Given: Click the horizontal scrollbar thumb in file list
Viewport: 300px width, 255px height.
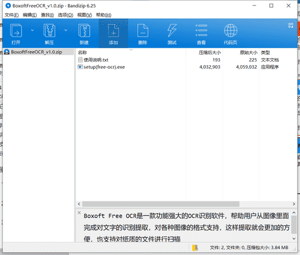Looking at the screenshot, I should point(161,204).
